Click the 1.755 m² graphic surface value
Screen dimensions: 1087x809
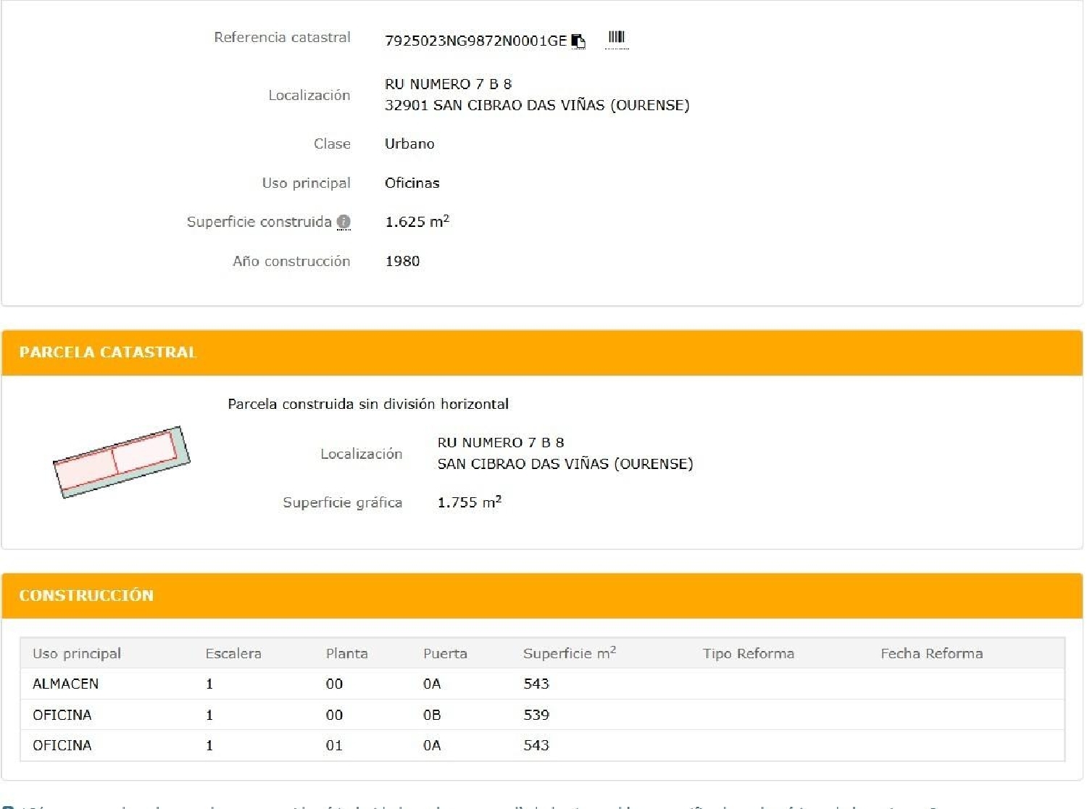pyautogui.click(x=469, y=502)
